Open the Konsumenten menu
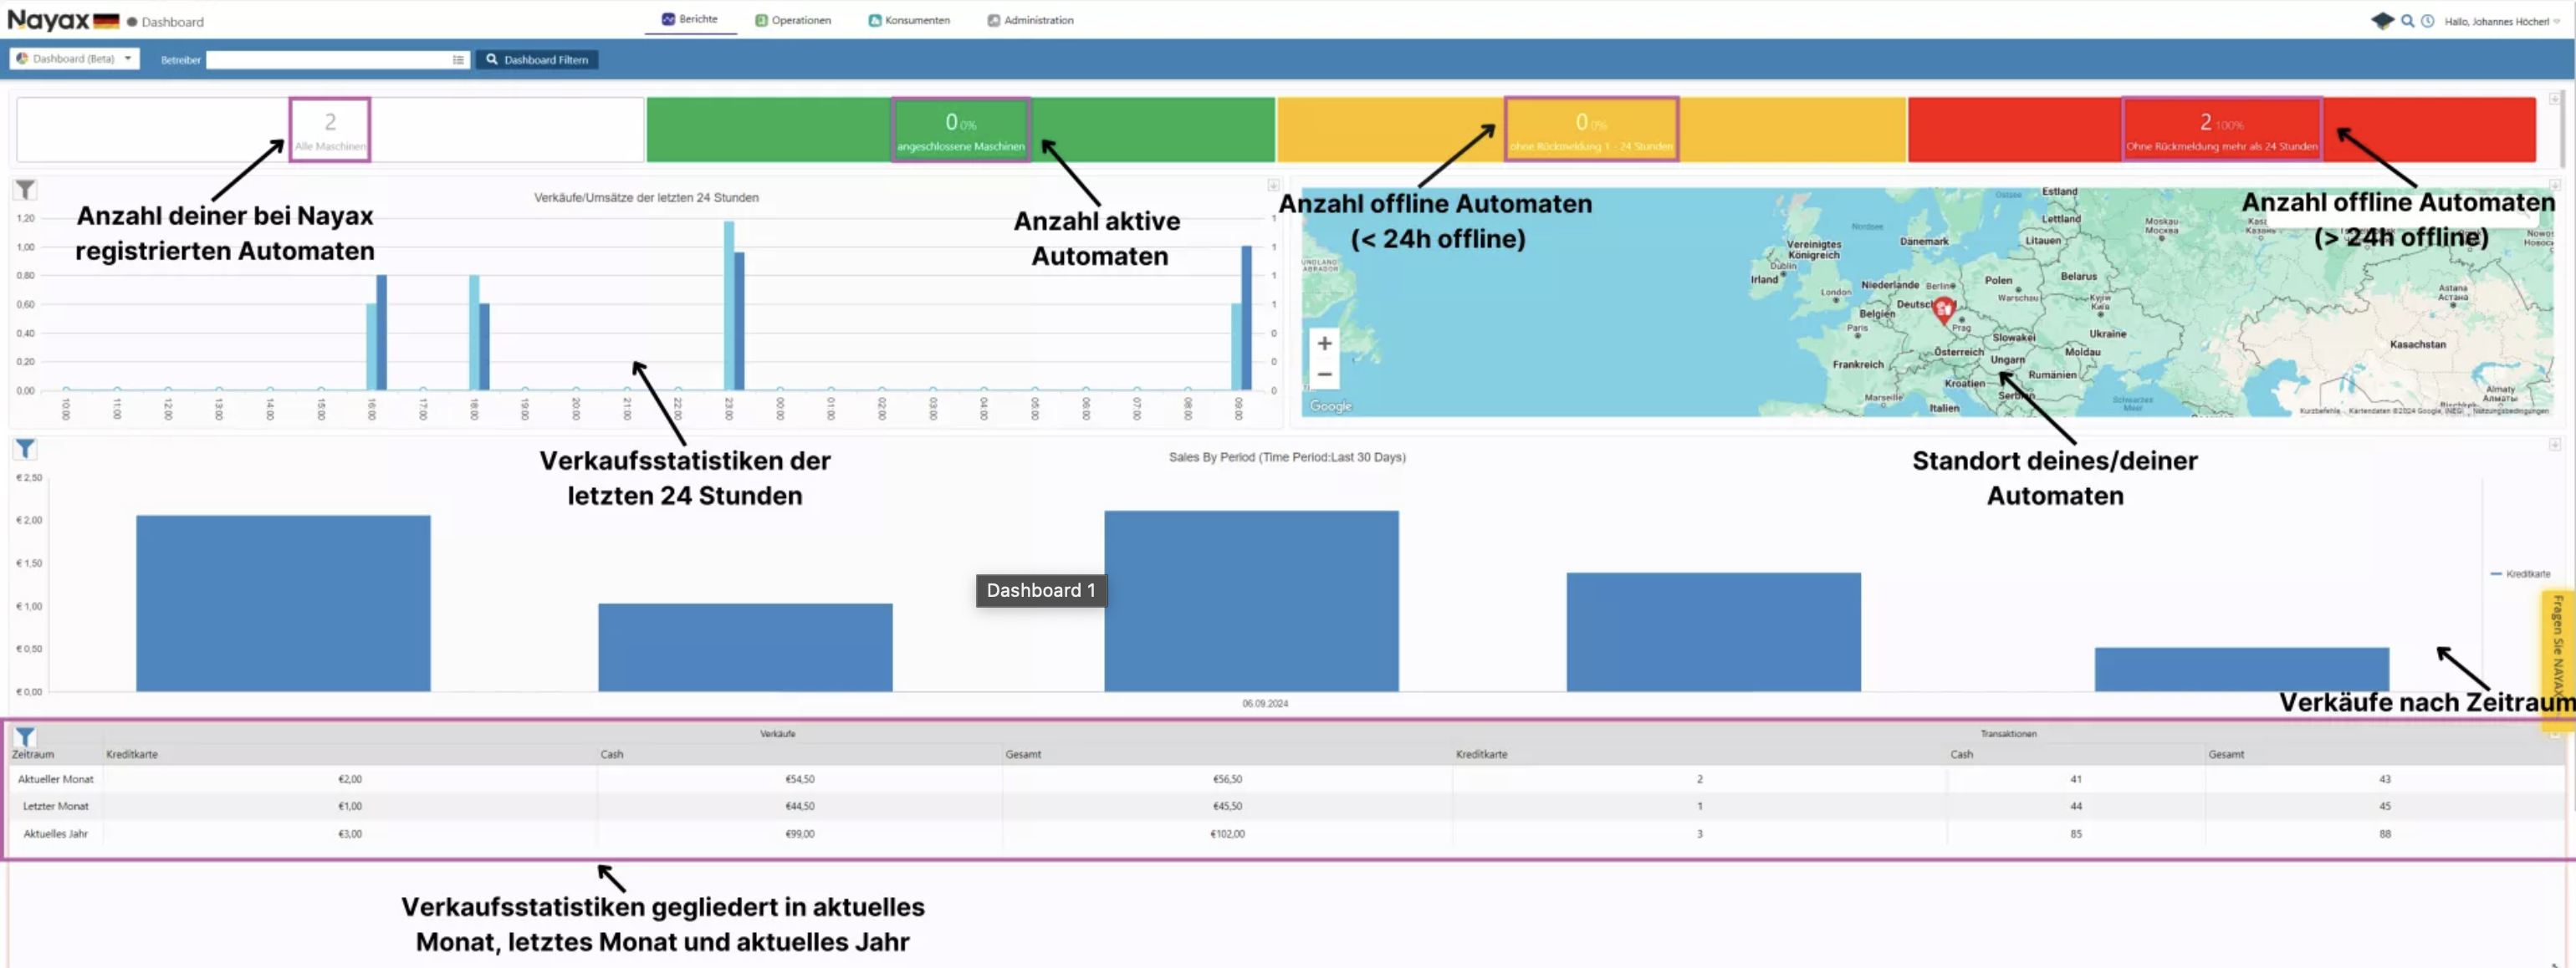The image size is (2576, 968). tap(909, 20)
